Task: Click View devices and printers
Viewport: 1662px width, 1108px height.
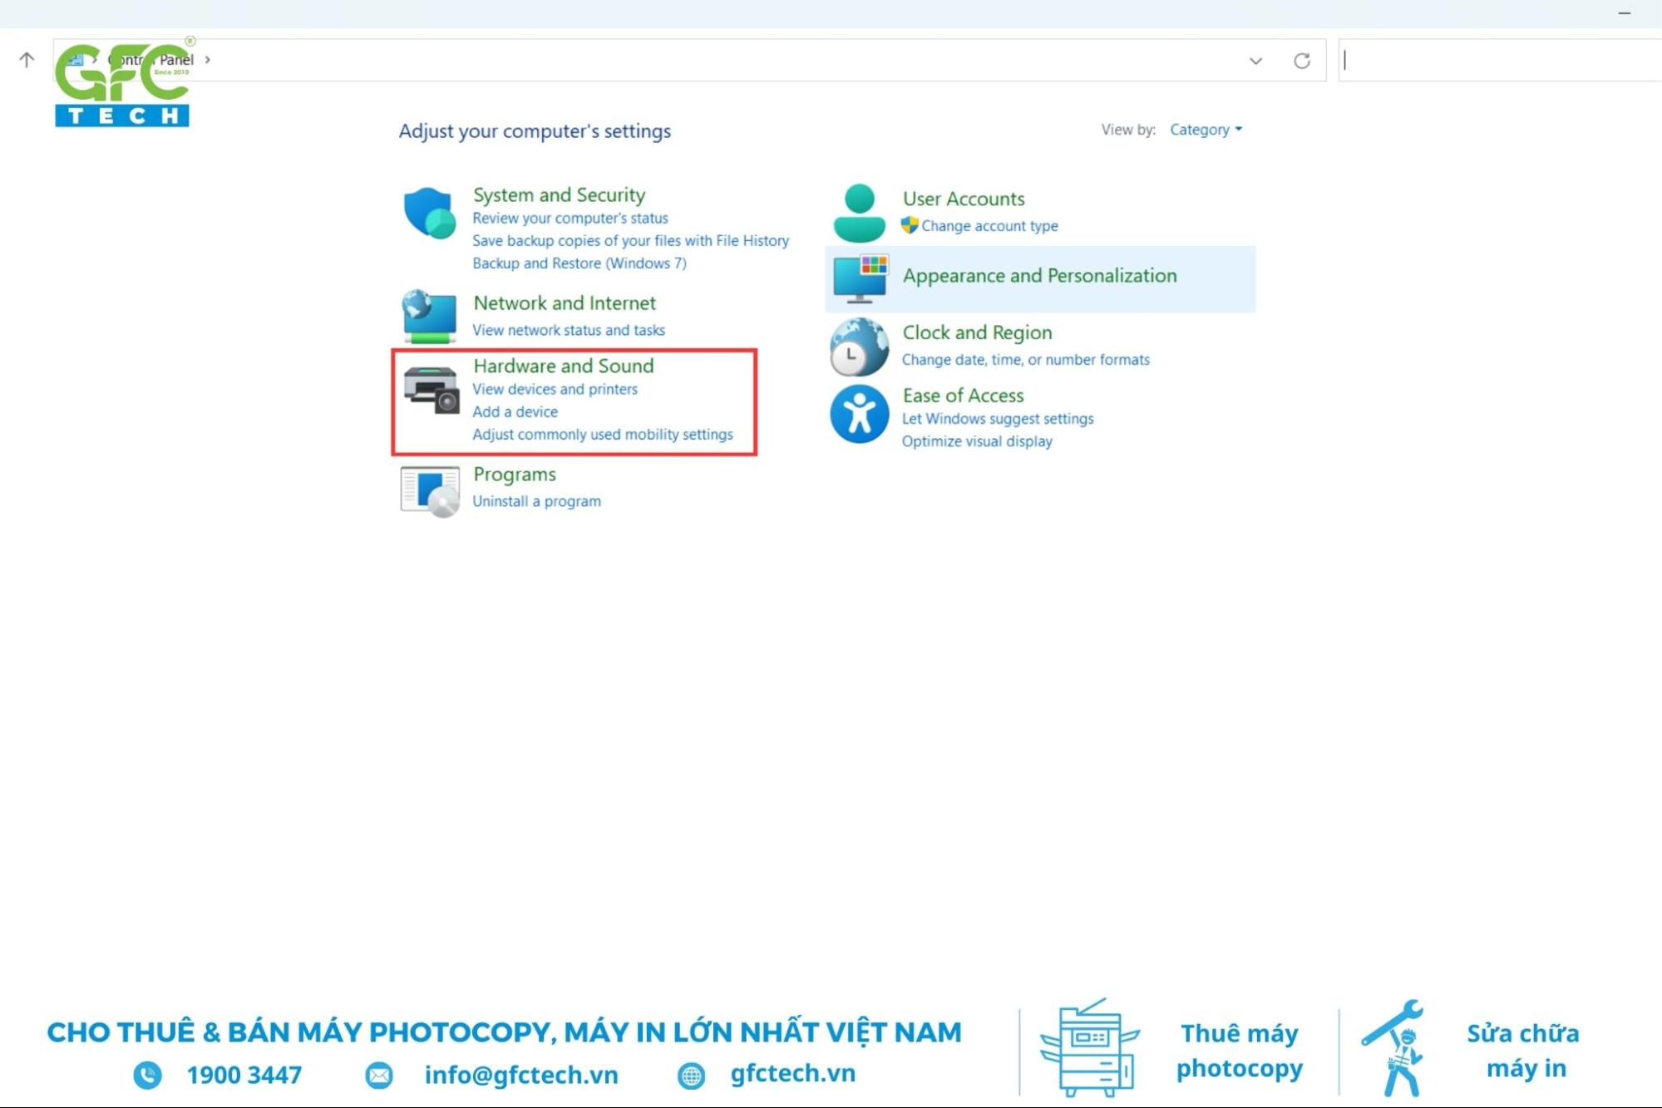Action: 555,388
